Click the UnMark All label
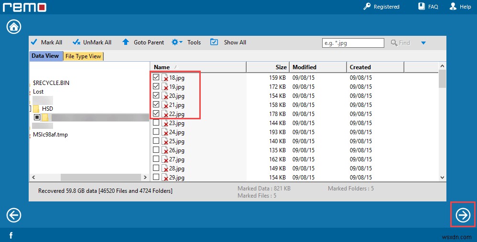The height and width of the screenshot is (242, 477). coord(98,42)
